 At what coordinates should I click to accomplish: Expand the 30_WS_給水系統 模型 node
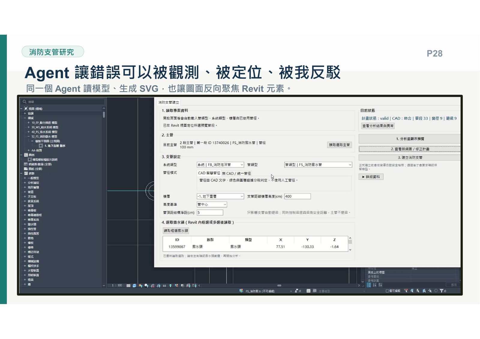[29, 127]
